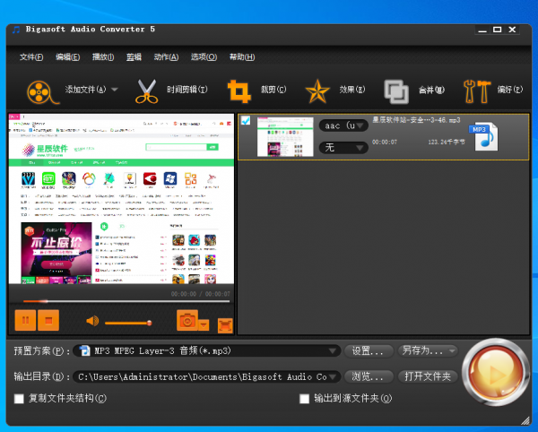538x432 pixels.
Task: Click the scissors Trim icon
Action: point(147,91)
